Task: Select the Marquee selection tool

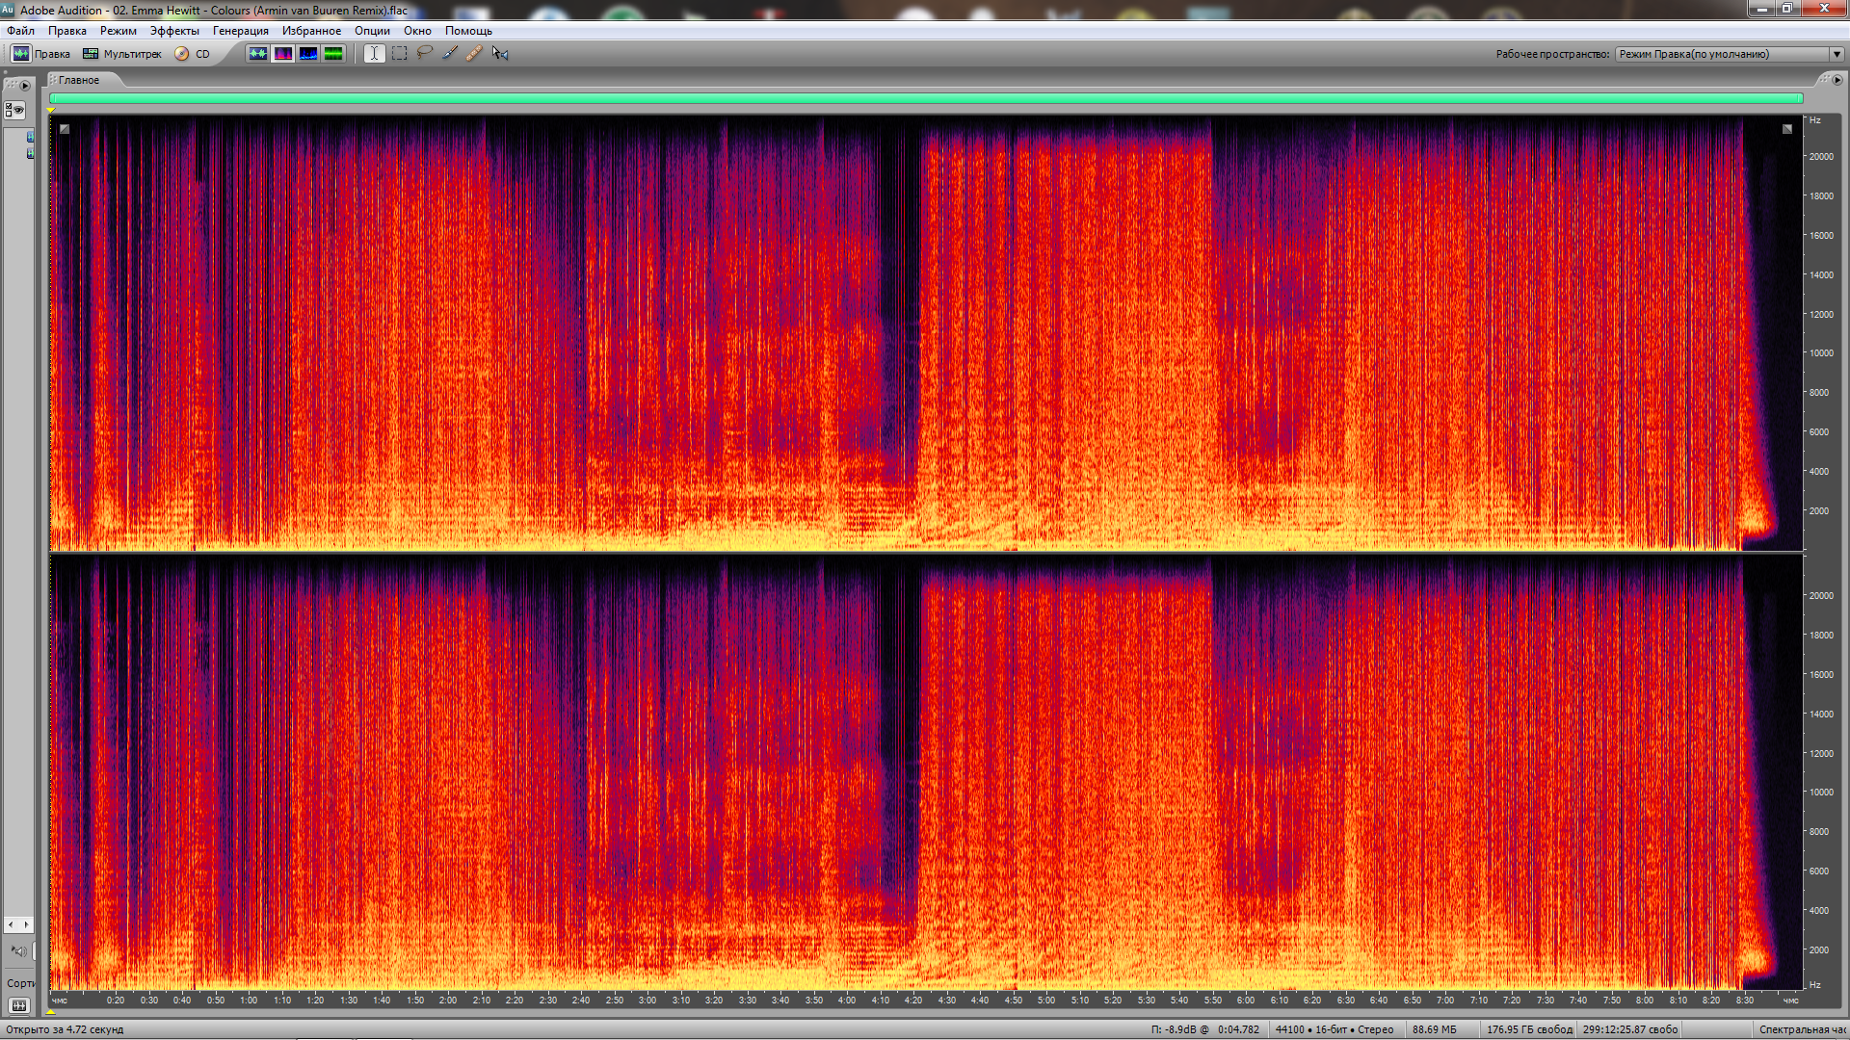Action: point(399,54)
